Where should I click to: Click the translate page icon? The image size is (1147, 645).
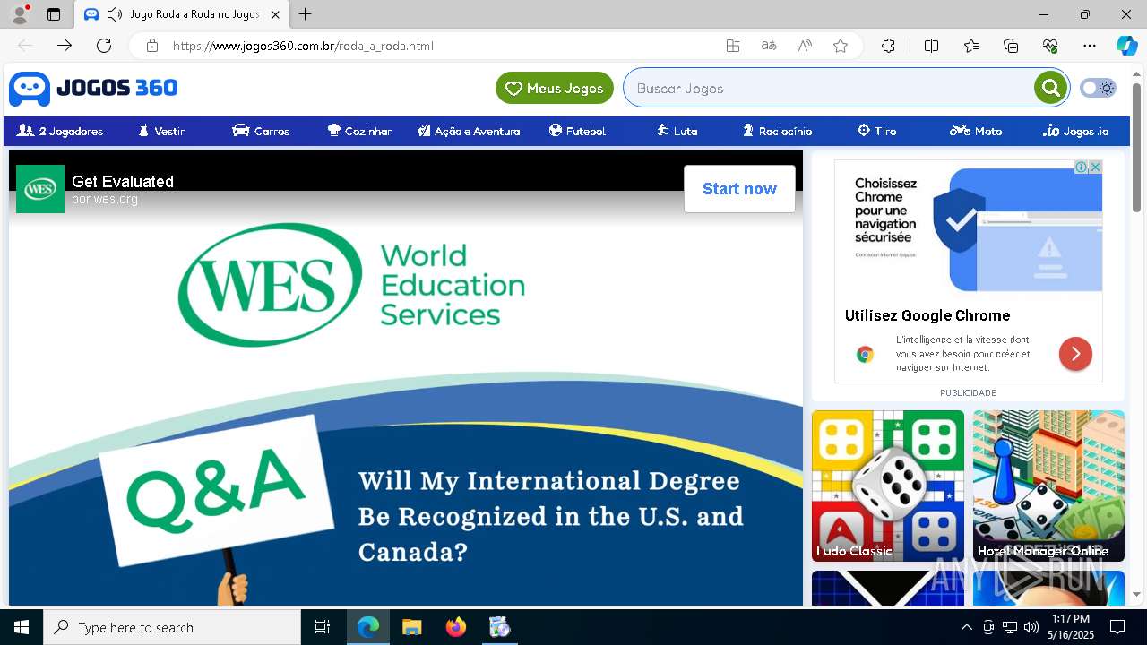click(x=769, y=46)
